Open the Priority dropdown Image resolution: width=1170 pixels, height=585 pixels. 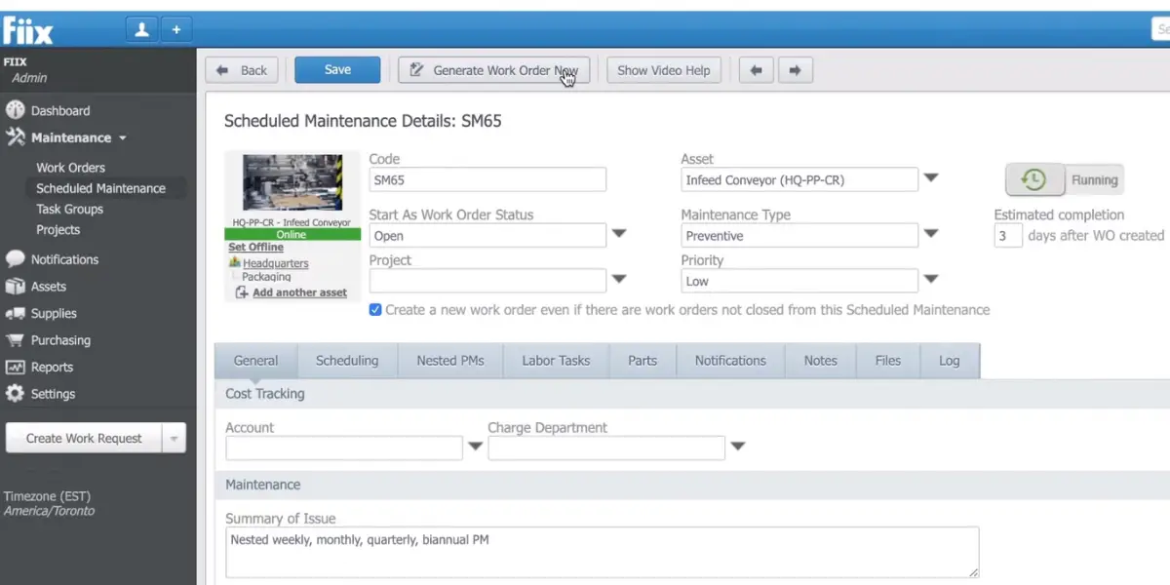click(x=931, y=280)
